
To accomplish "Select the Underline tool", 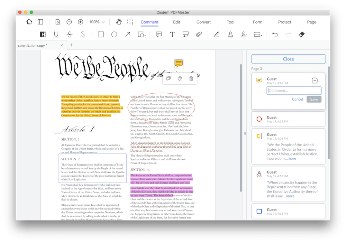I will pyautogui.click(x=56, y=35).
